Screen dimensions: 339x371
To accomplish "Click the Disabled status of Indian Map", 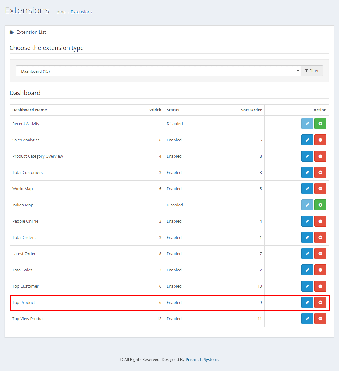I will pos(175,205).
